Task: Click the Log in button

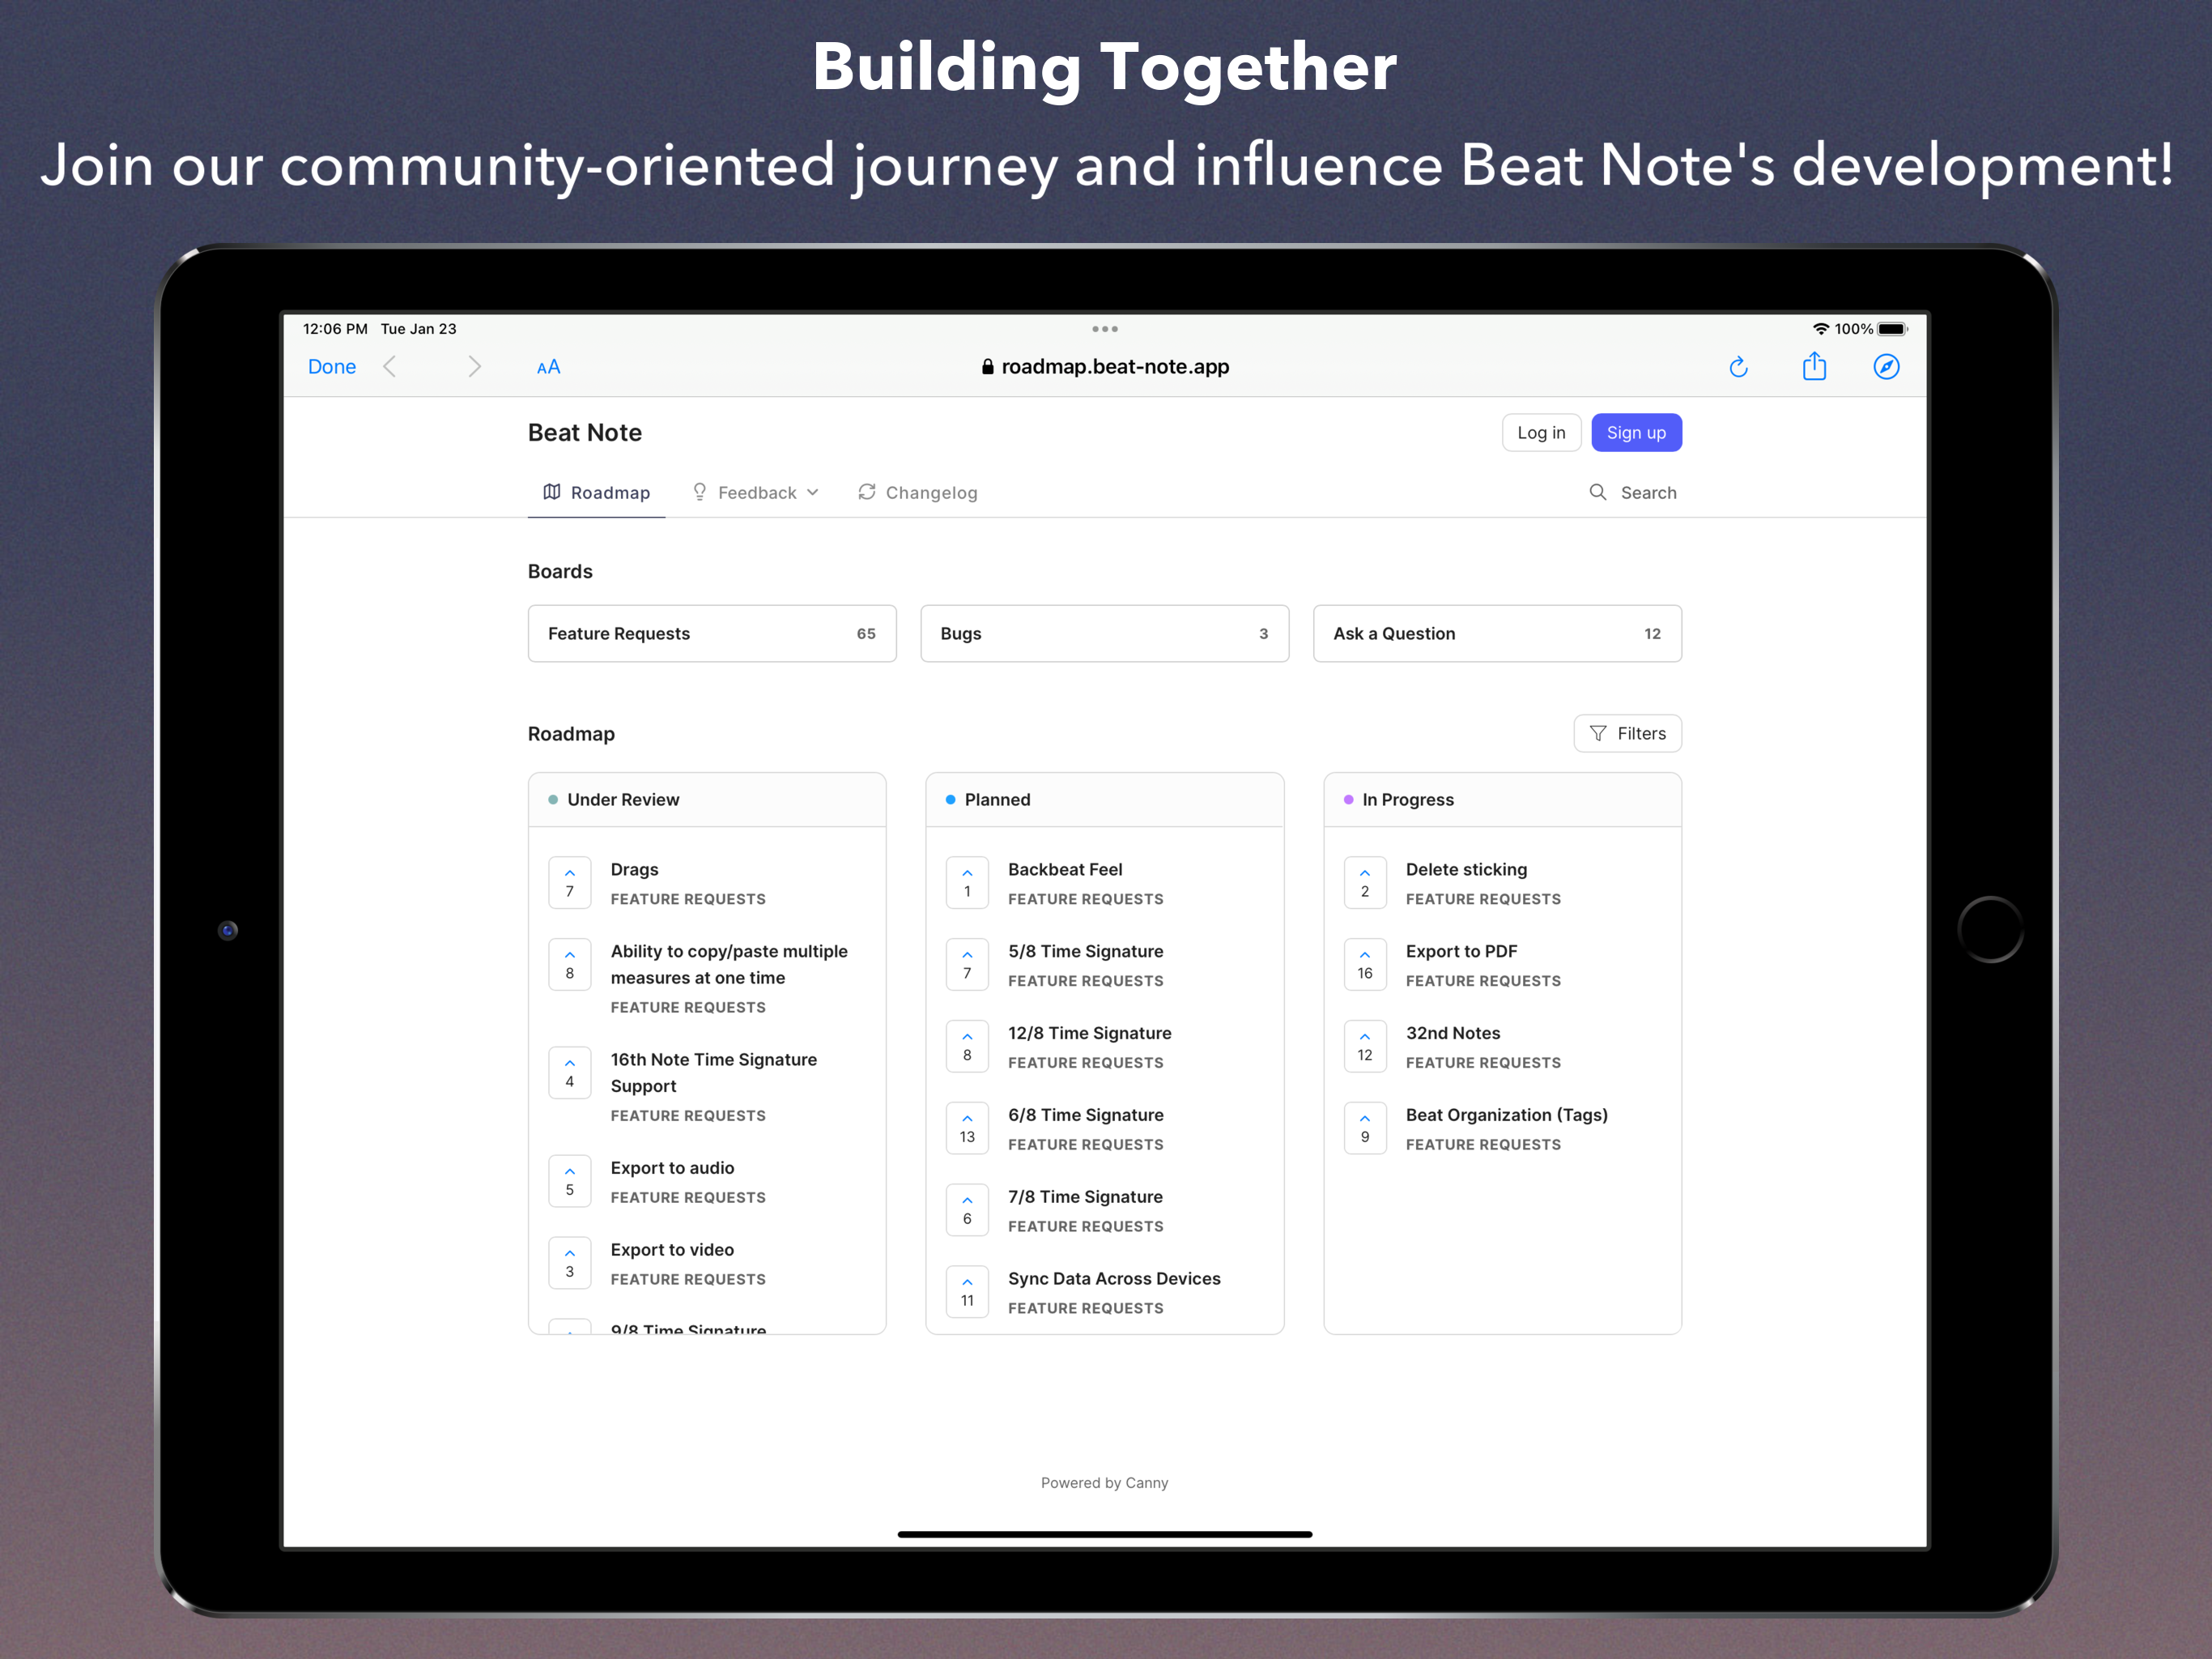Action: coord(1541,433)
